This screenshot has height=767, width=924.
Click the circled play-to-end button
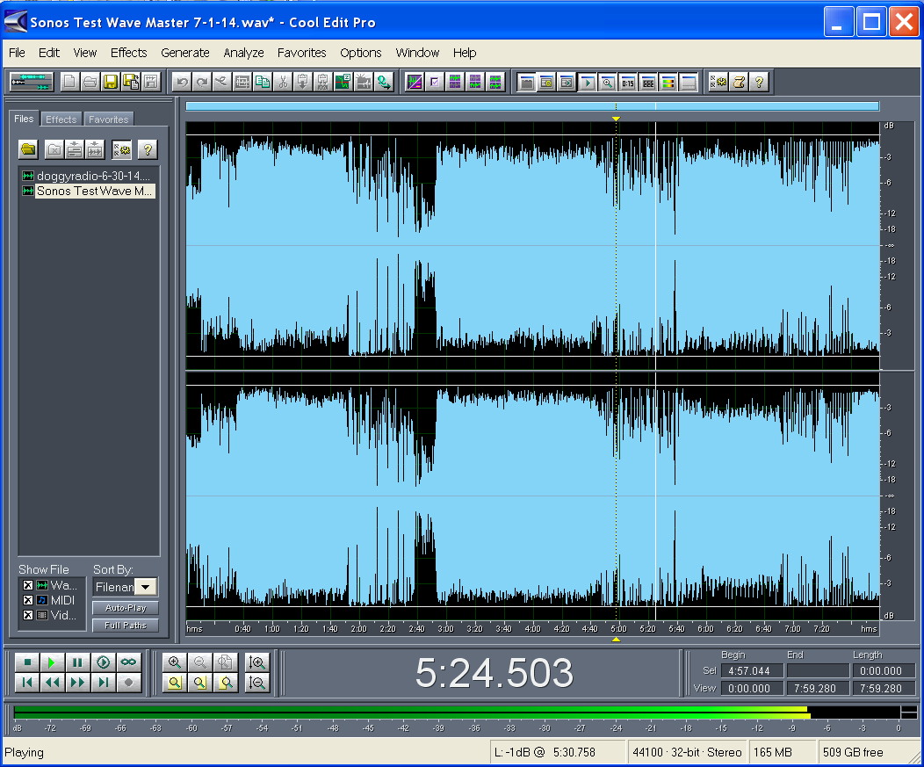103,662
